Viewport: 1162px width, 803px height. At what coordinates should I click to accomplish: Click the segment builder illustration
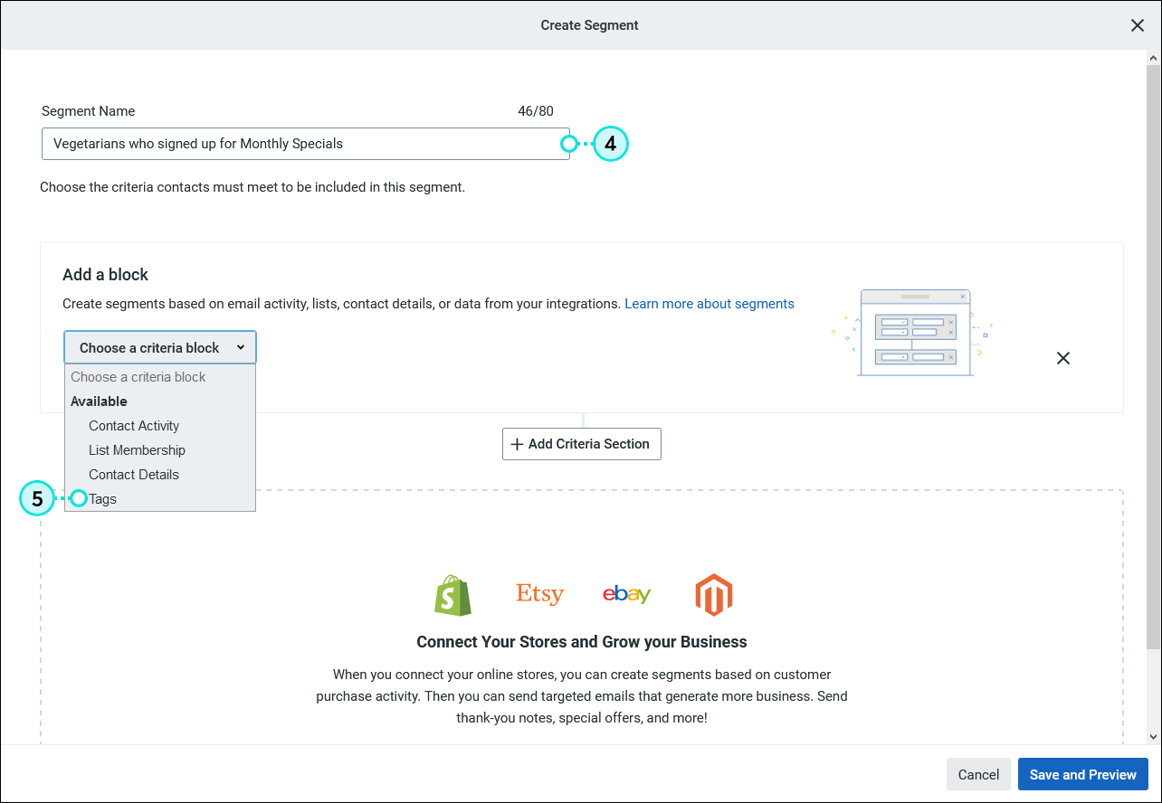pos(916,332)
